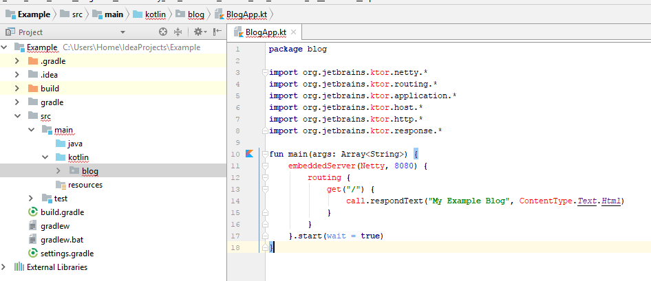Image resolution: width=651 pixels, height=281 pixels.
Task: Click src in the breadcrumb bar
Action: click(x=72, y=14)
